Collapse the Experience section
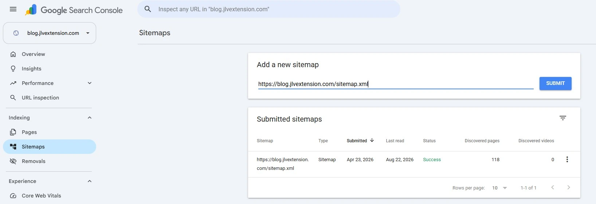This screenshot has height=204, width=596. pyautogui.click(x=90, y=181)
